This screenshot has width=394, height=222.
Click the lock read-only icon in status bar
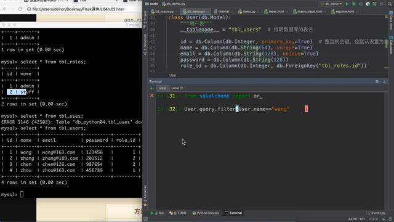383,219
